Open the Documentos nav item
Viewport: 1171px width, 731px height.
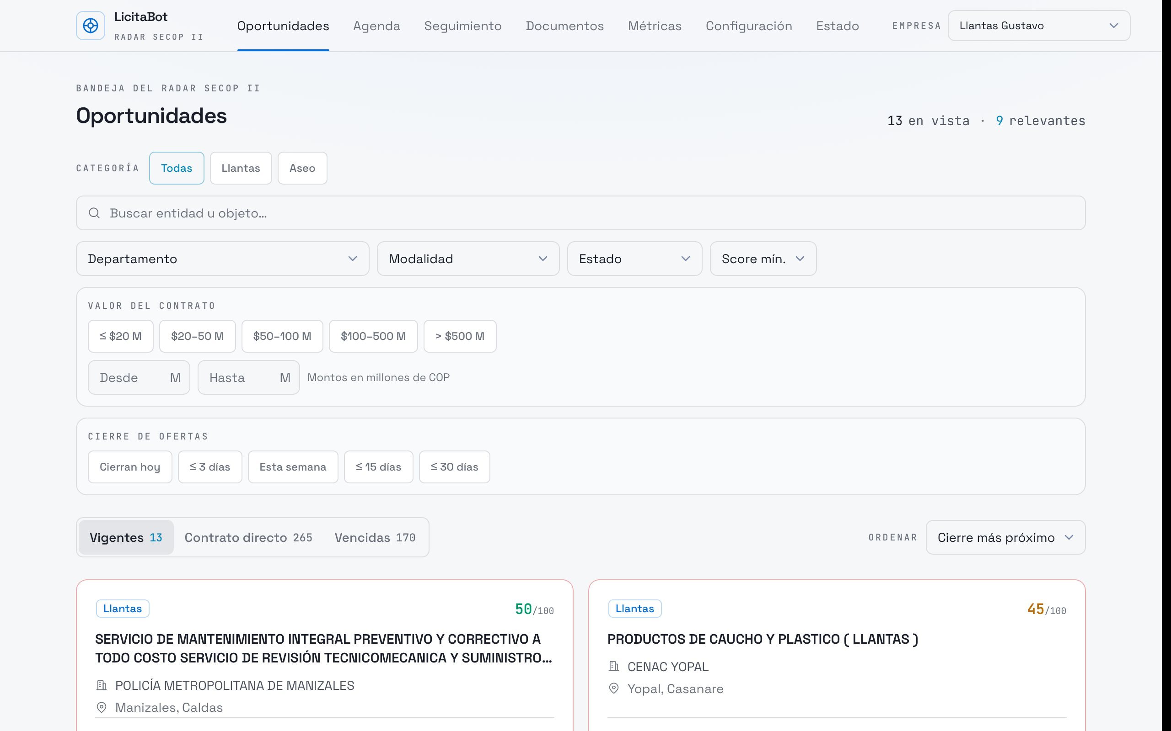[x=565, y=26]
